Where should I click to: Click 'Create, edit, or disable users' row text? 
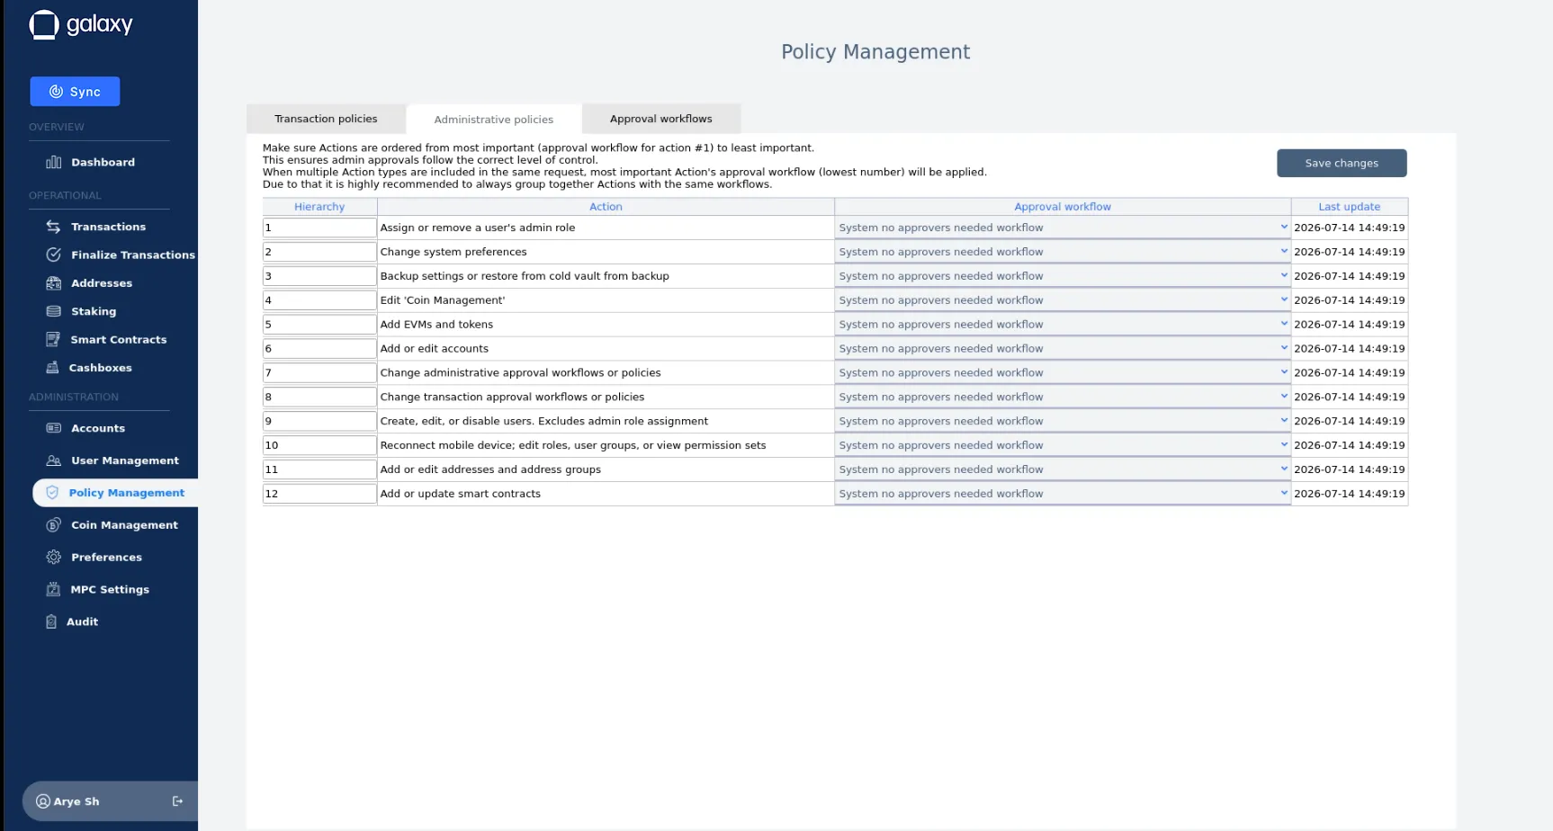click(x=543, y=421)
